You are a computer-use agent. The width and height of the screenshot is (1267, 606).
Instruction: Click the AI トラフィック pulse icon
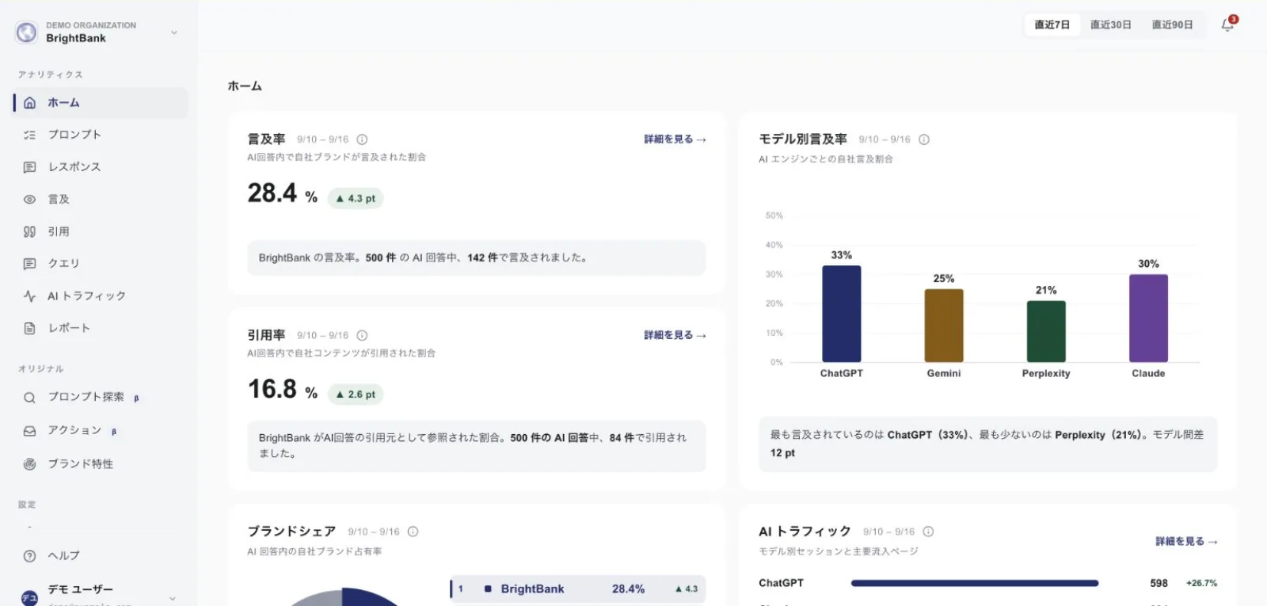pyautogui.click(x=29, y=296)
